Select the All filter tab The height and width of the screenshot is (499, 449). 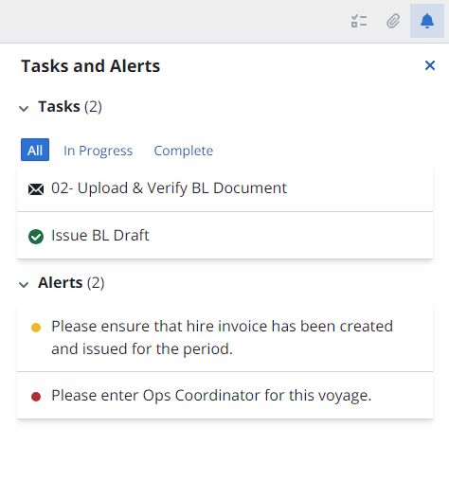pyautogui.click(x=35, y=150)
